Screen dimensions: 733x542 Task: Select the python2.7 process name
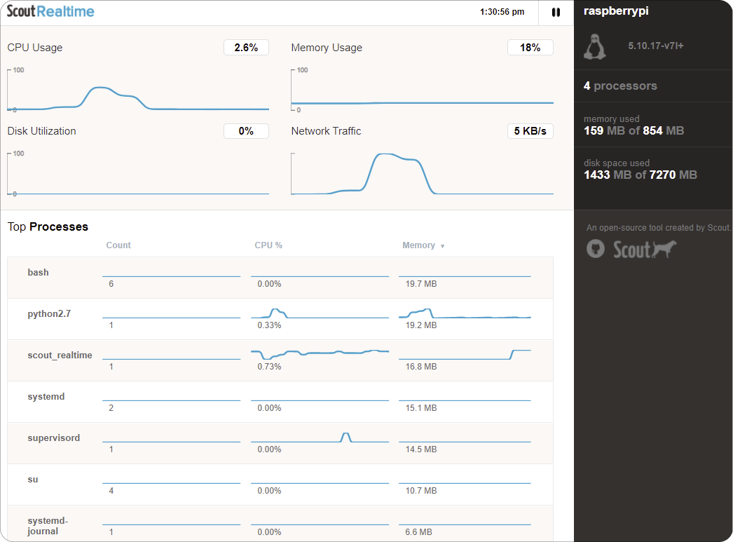[x=49, y=314]
